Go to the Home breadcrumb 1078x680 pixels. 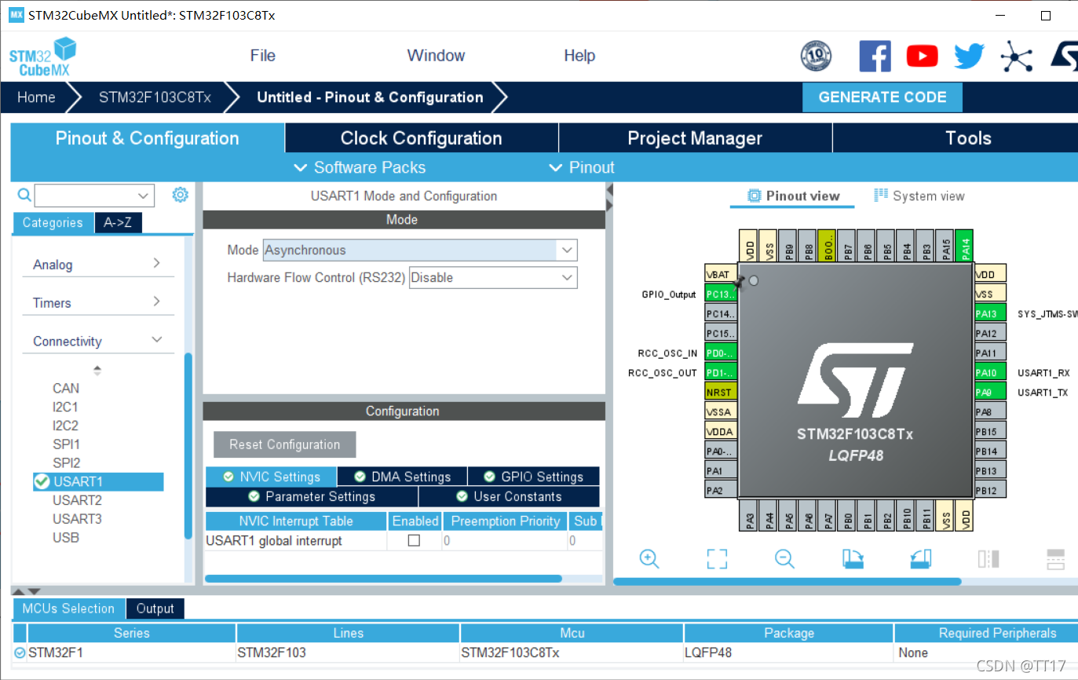[x=36, y=97]
